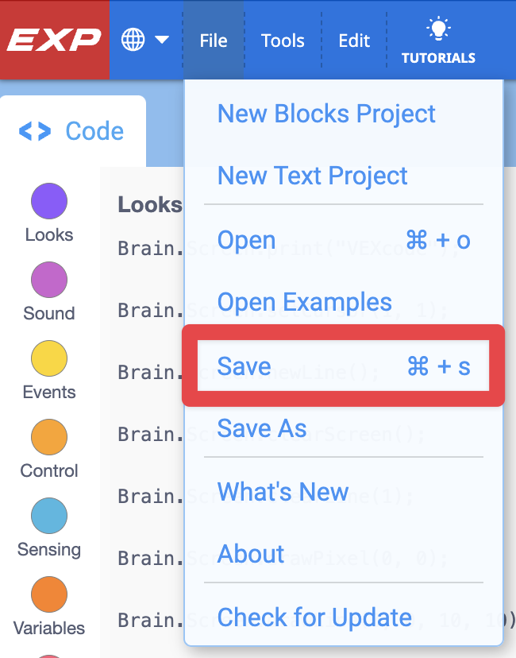The width and height of the screenshot is (516, 658).
Task: Open the What's New page
Action: pyautogui.click(x=283, y=492)
